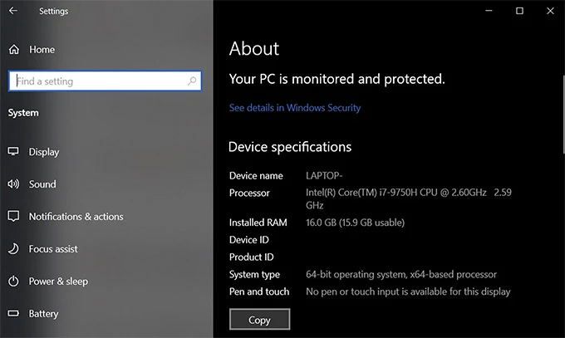Click the Display monitor icon
This screenshot has width=565, height=338.
13,152
